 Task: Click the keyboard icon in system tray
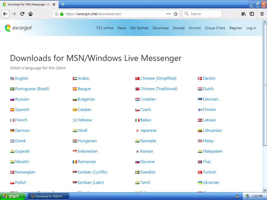237,196
